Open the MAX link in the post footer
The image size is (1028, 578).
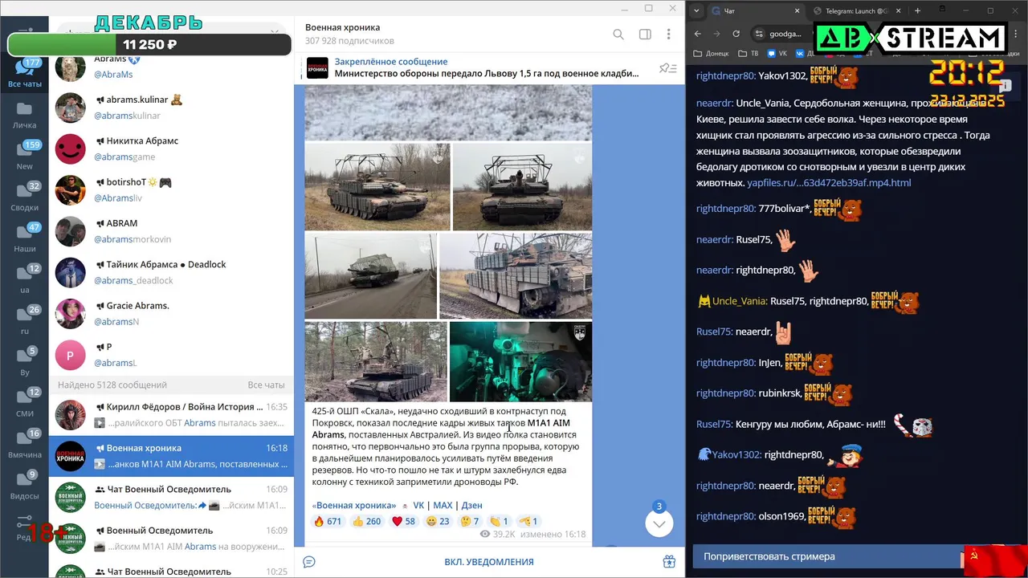pos(443,505)
